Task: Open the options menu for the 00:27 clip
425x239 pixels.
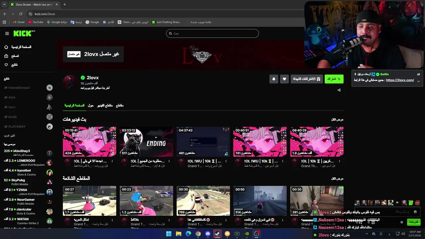Action: click(112, 220)
